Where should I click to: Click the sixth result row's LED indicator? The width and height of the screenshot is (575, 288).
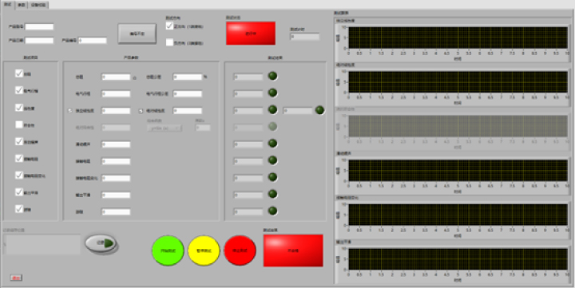click(272, 160)
